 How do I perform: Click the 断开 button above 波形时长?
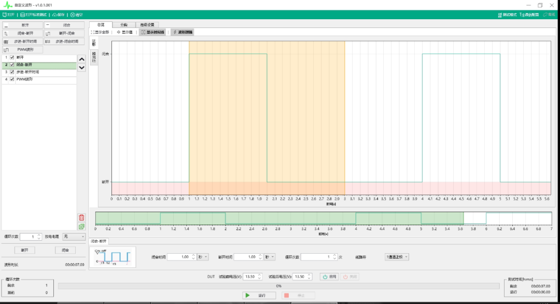tap(24, 250)
